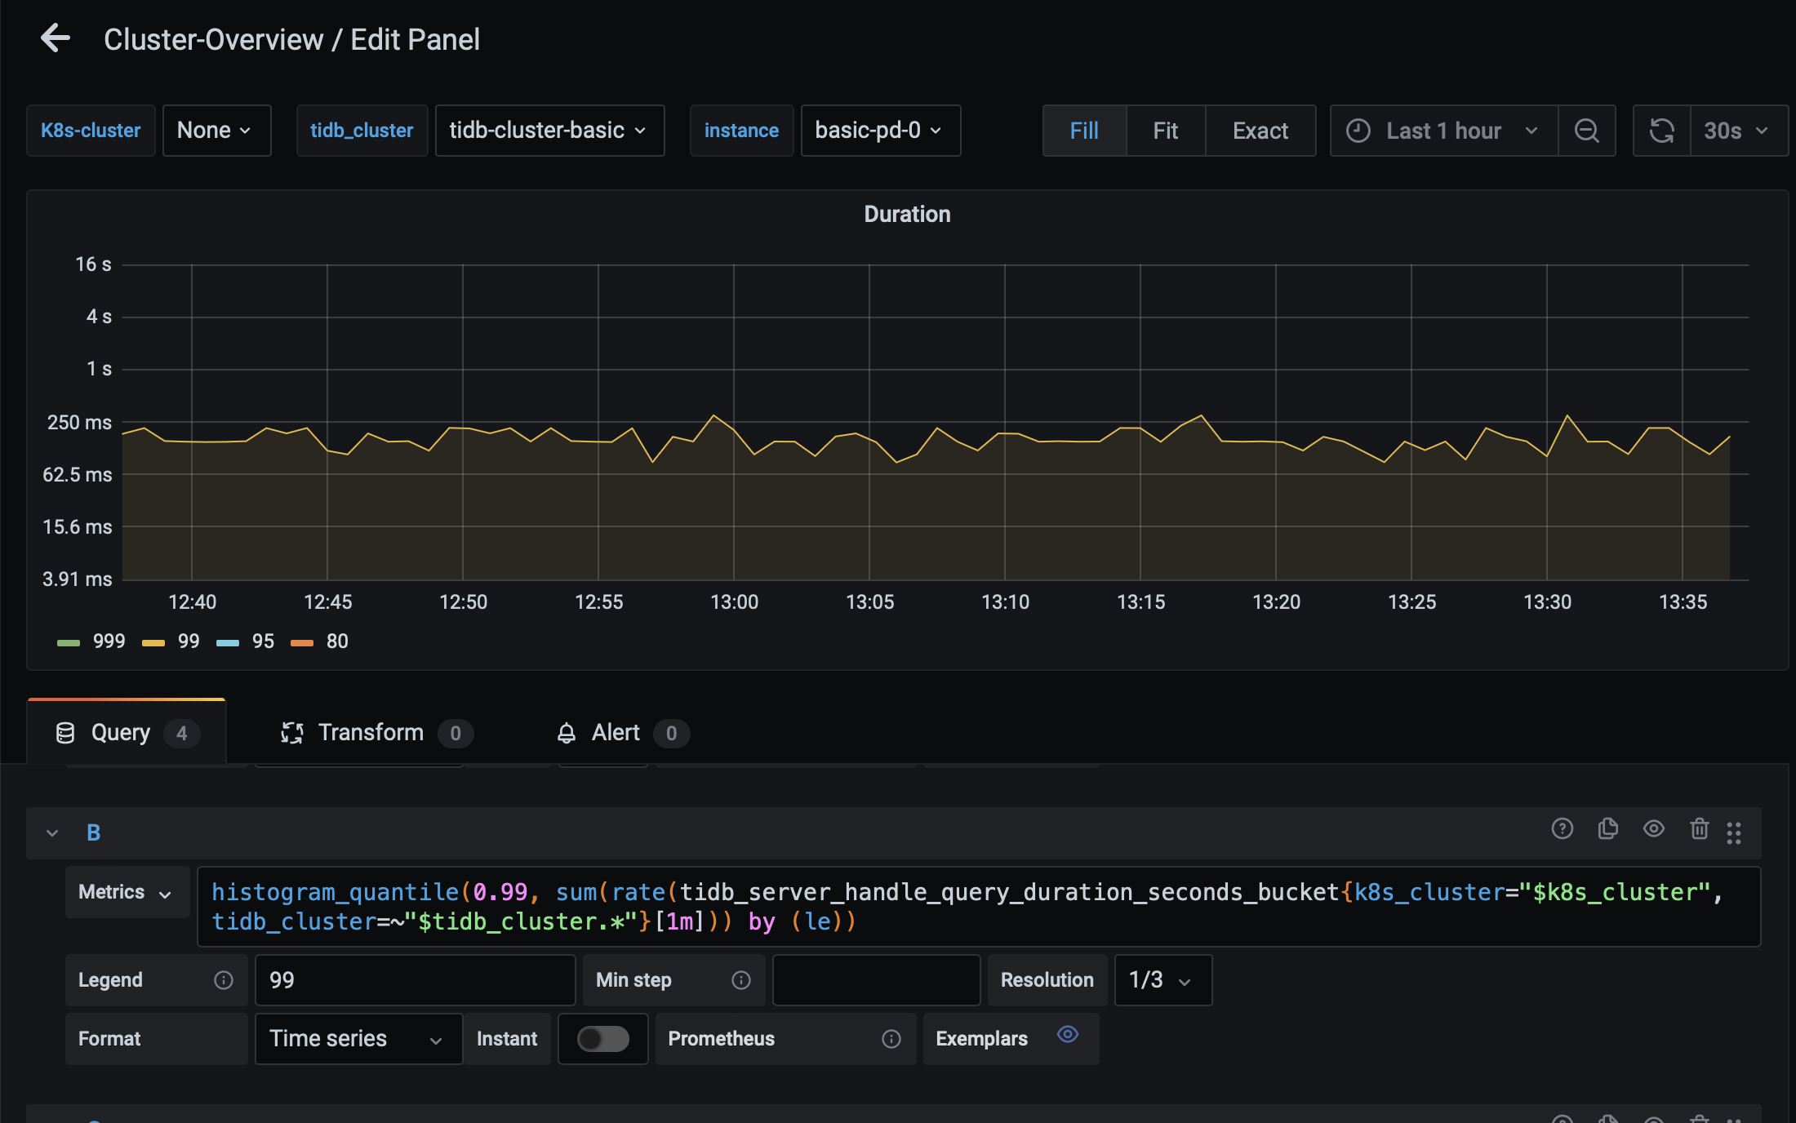Click the refresh dashboard icon
This screenshot has height=1123, width=1796.
click(1661, 131)
